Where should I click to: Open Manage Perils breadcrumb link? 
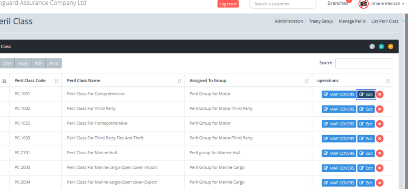tap(352, 21)
